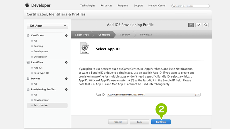The width and height of the screenshot is (230, 129).
Task: Click the Devices heading
Action: click(35, 78)
